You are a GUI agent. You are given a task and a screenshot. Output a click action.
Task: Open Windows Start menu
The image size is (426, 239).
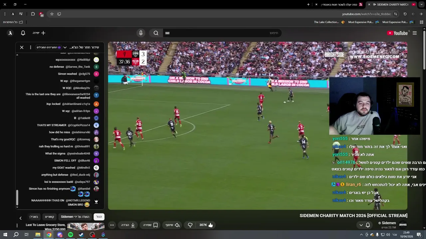pos(5,235)
